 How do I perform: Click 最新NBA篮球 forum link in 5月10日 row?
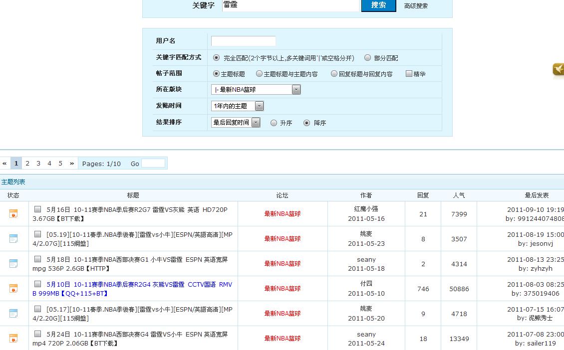pyautogui.click(x=282, y=289)
